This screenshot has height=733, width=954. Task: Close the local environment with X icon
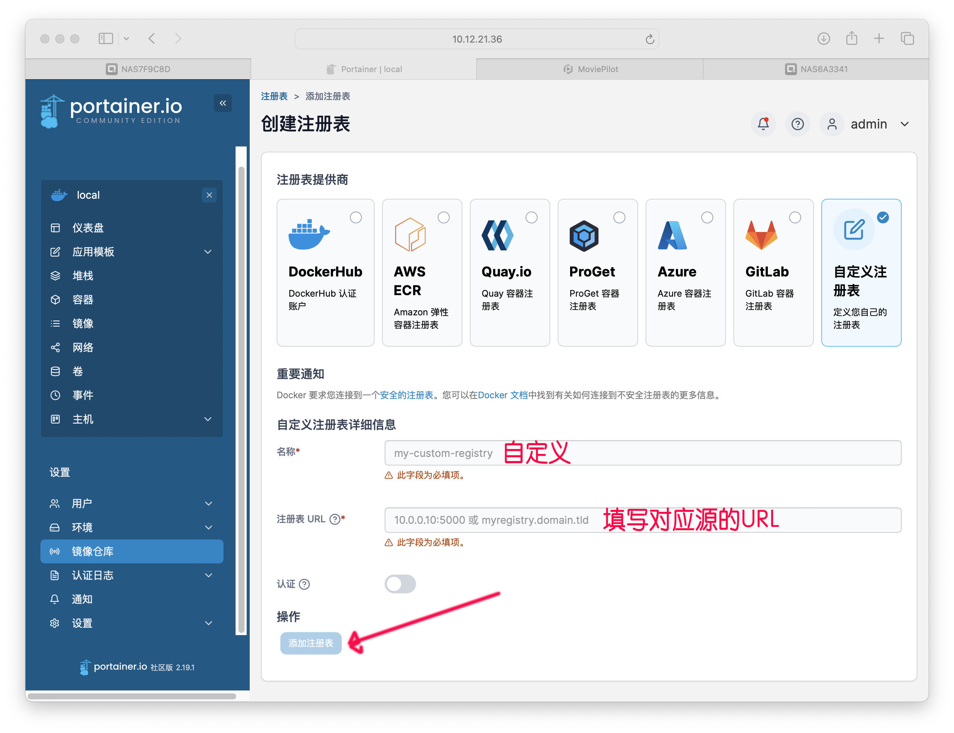209,195
